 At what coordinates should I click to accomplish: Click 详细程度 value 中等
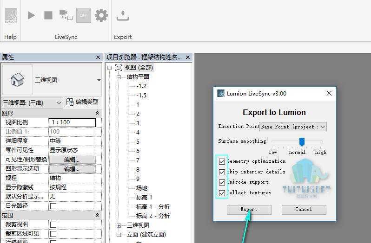click(x=72, y=141)
